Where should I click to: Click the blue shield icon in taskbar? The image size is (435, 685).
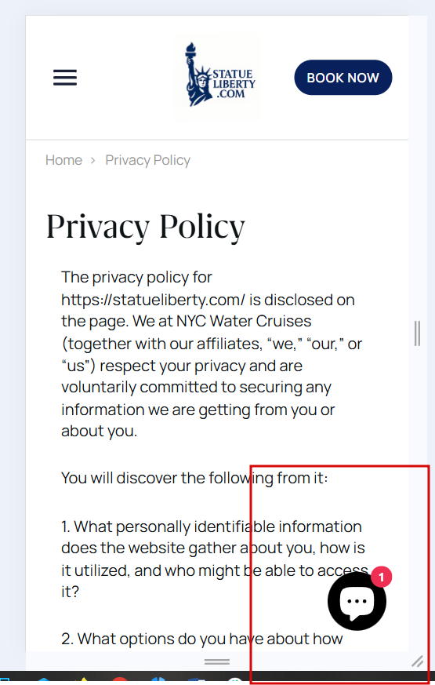click(x=158, y=680)
